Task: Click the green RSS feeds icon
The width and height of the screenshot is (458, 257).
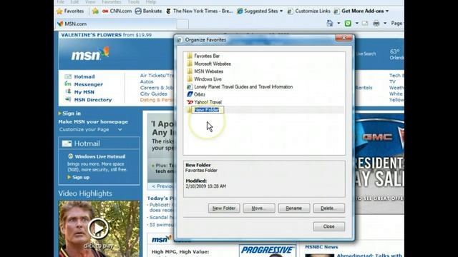Action: (348, 24)
